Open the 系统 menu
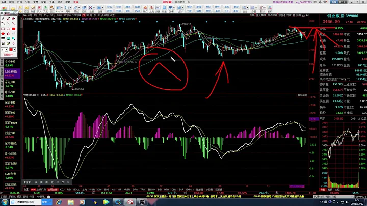This screenshot has width=367, height=206. [4, 2]
